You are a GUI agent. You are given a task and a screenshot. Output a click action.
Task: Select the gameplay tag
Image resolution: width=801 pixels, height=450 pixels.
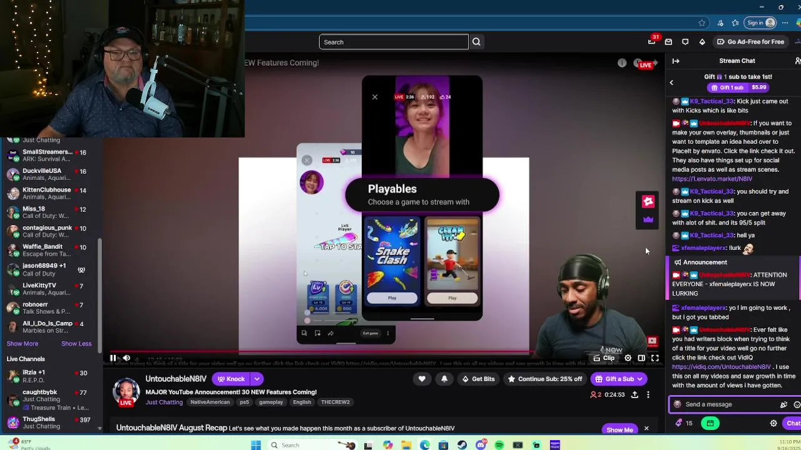[271, 402]
